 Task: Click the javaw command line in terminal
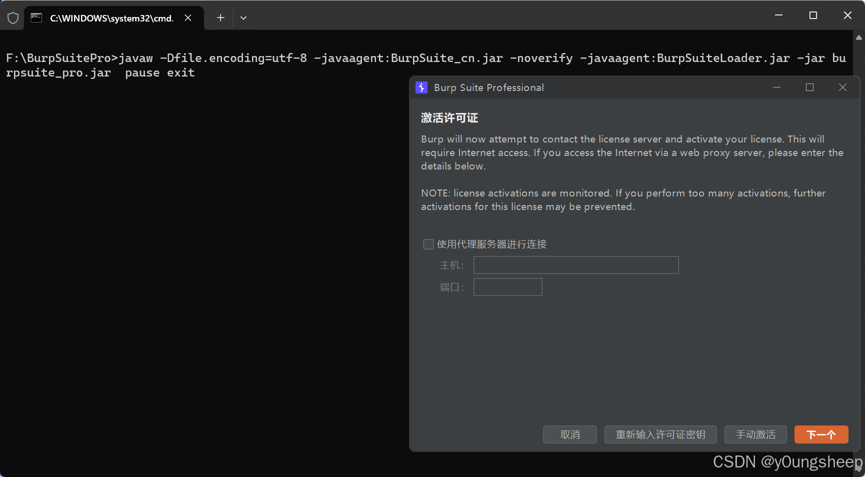point(426,65)
